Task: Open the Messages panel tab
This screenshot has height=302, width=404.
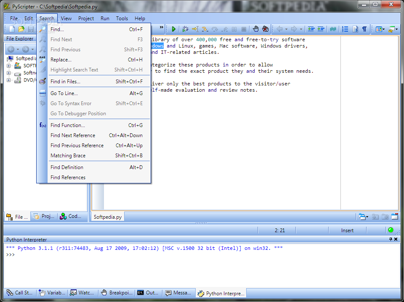Action: tap(178, 293)
